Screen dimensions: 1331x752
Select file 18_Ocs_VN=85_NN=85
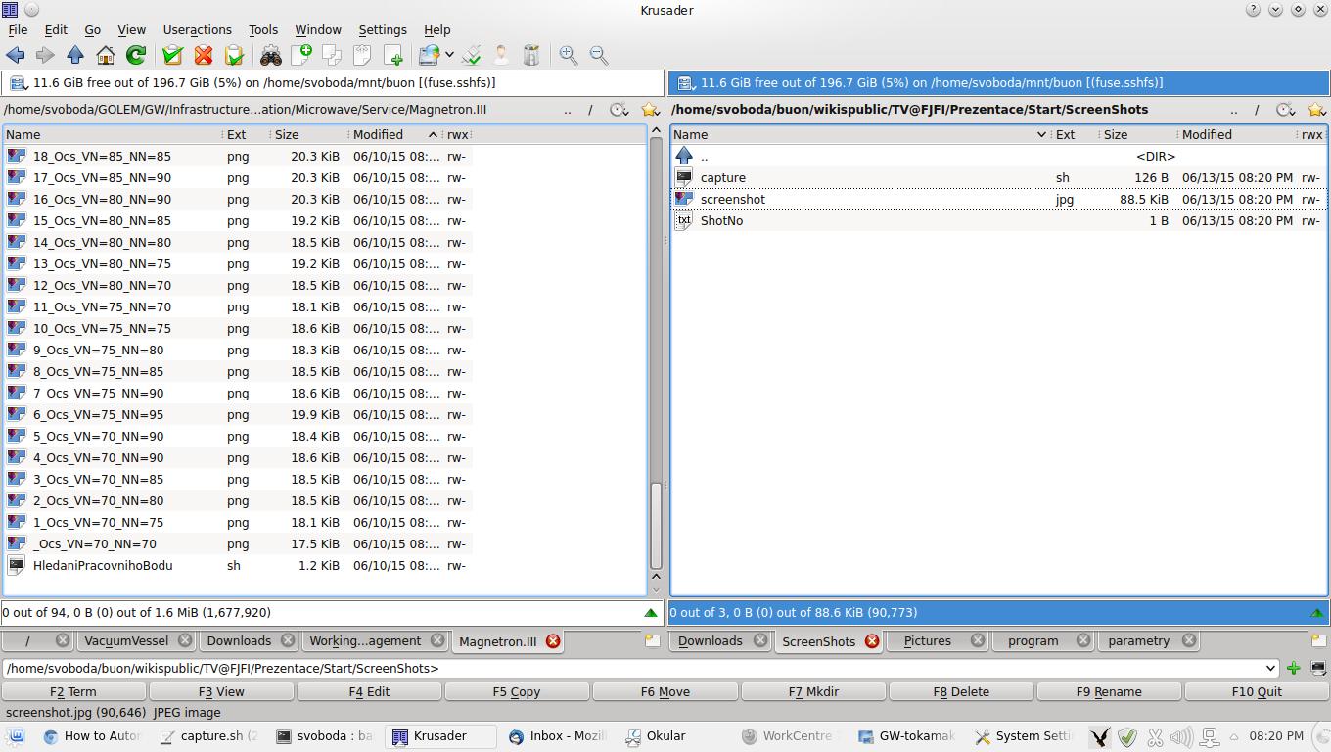(238, 157)
